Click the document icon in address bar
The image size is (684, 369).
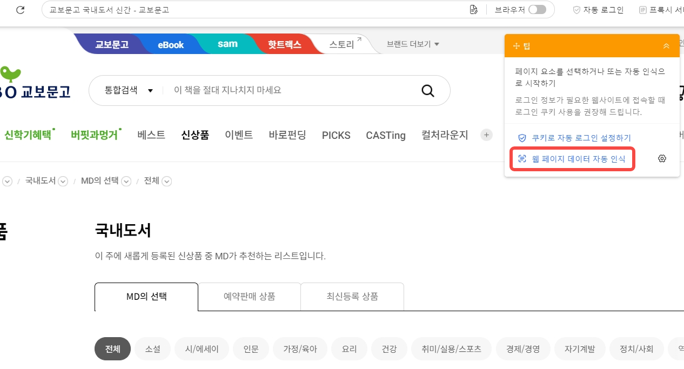point(474,10)
